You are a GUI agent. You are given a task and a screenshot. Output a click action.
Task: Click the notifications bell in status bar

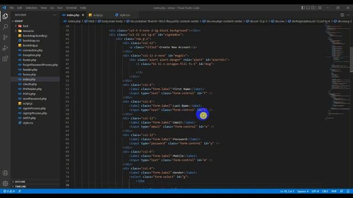click(x=348, y=191)
